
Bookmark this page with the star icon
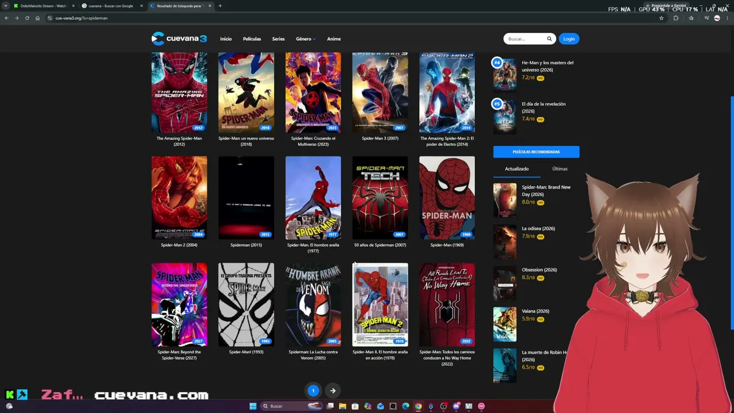[661, 18]
